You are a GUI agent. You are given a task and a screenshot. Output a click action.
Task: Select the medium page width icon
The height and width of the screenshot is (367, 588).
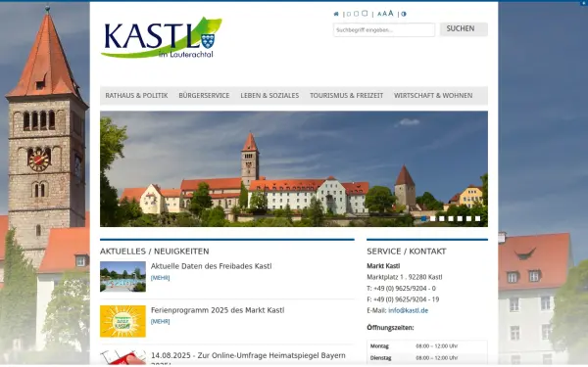point(357,14)
